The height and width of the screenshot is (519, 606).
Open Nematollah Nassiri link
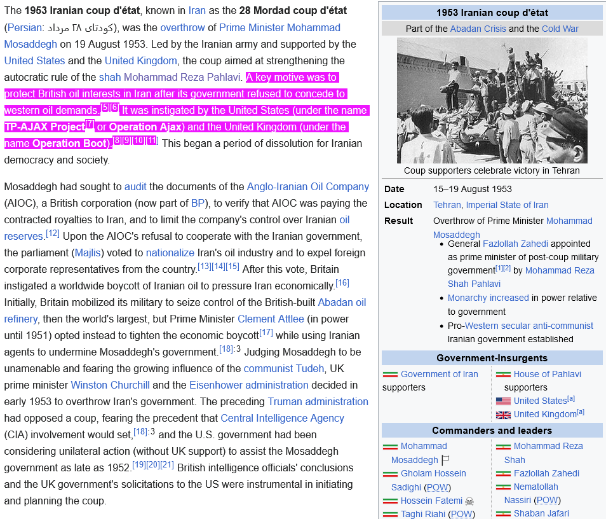tap(535, 487)
